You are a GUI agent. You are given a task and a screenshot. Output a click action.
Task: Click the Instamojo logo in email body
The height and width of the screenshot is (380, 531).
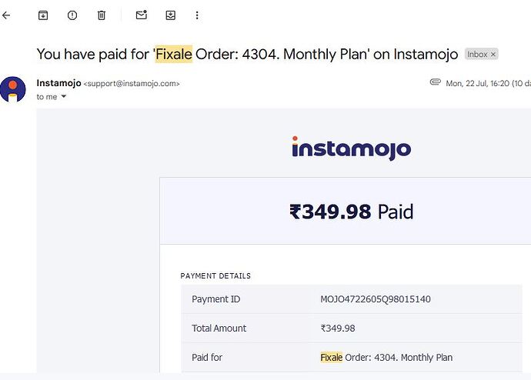coord(352,148)
